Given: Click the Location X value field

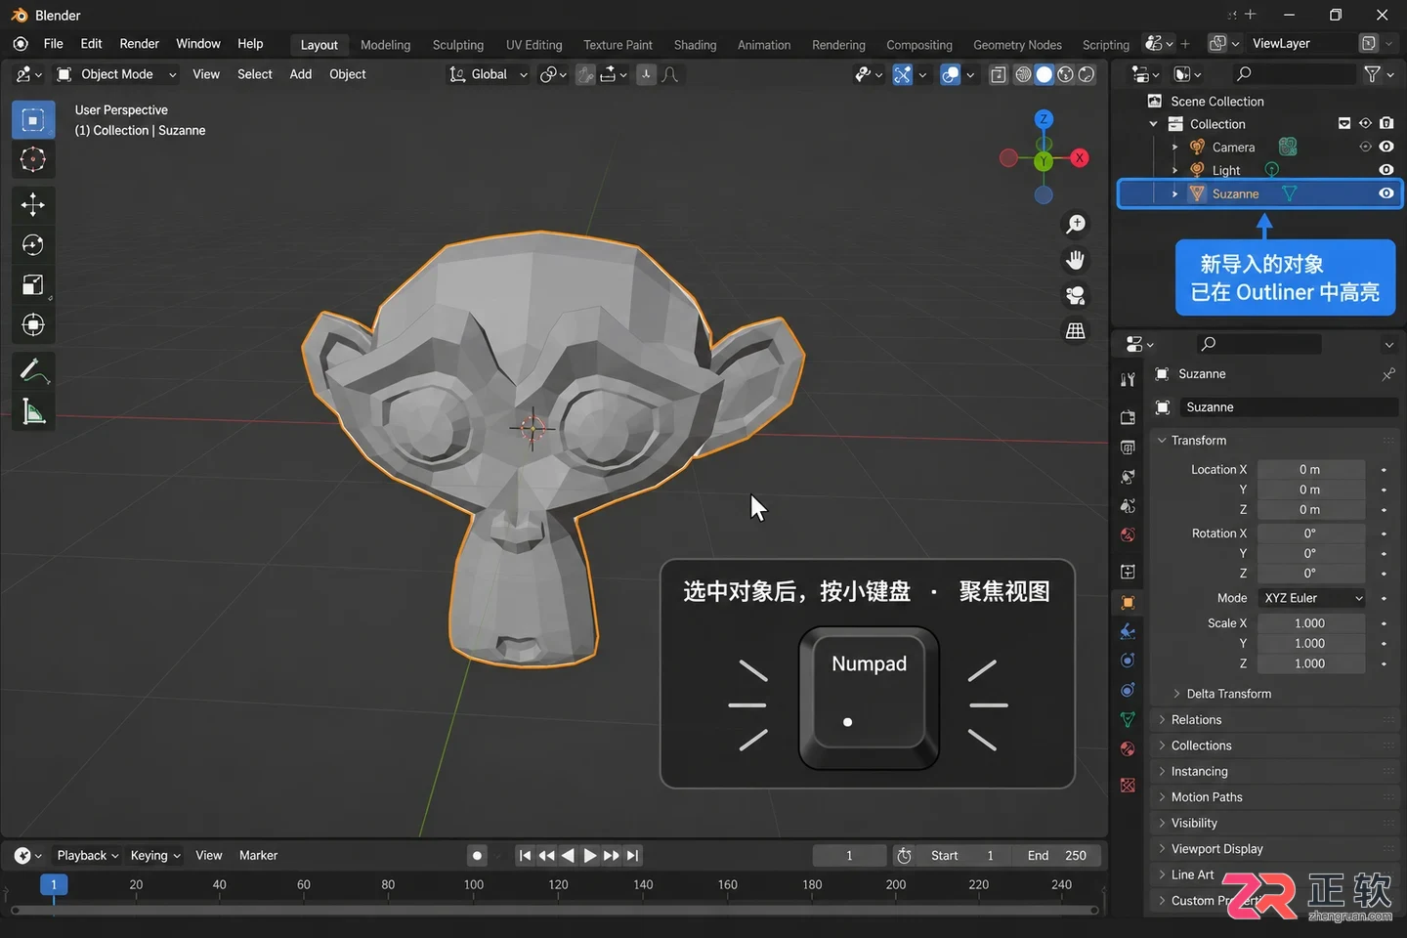Looking at the screenshot, I should (x=1310, y=470).
